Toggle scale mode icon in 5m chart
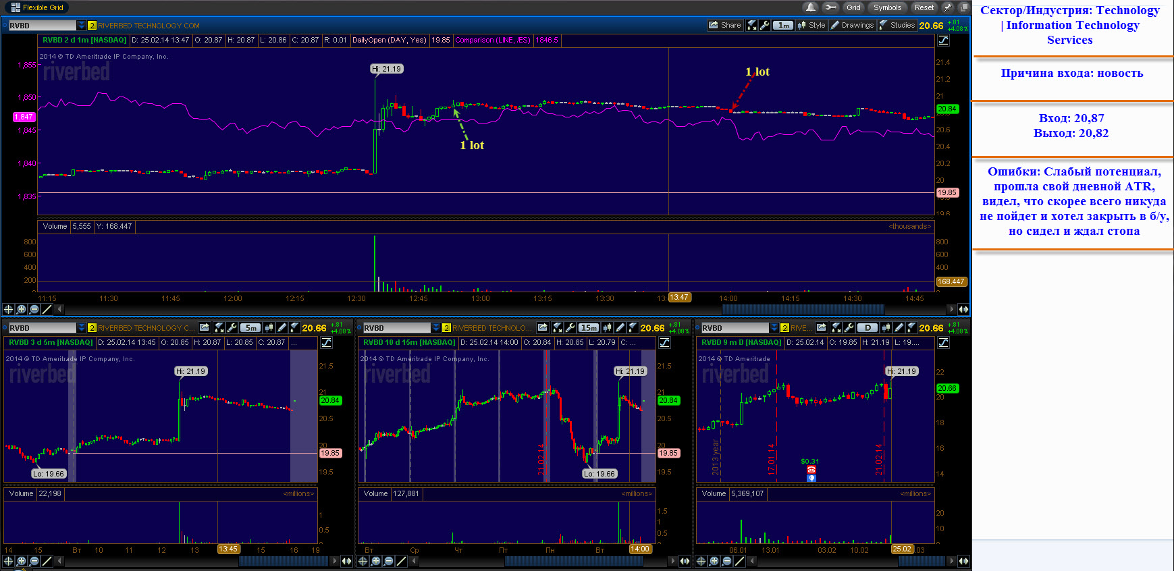1174x571 pixels. point(326,343)
